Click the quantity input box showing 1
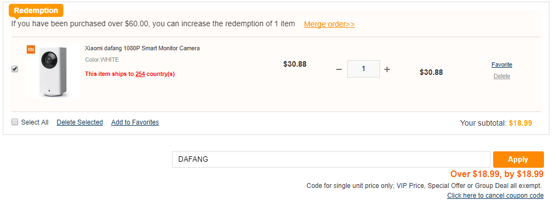Viewport: 556px width, 206px height. (364, 69)
